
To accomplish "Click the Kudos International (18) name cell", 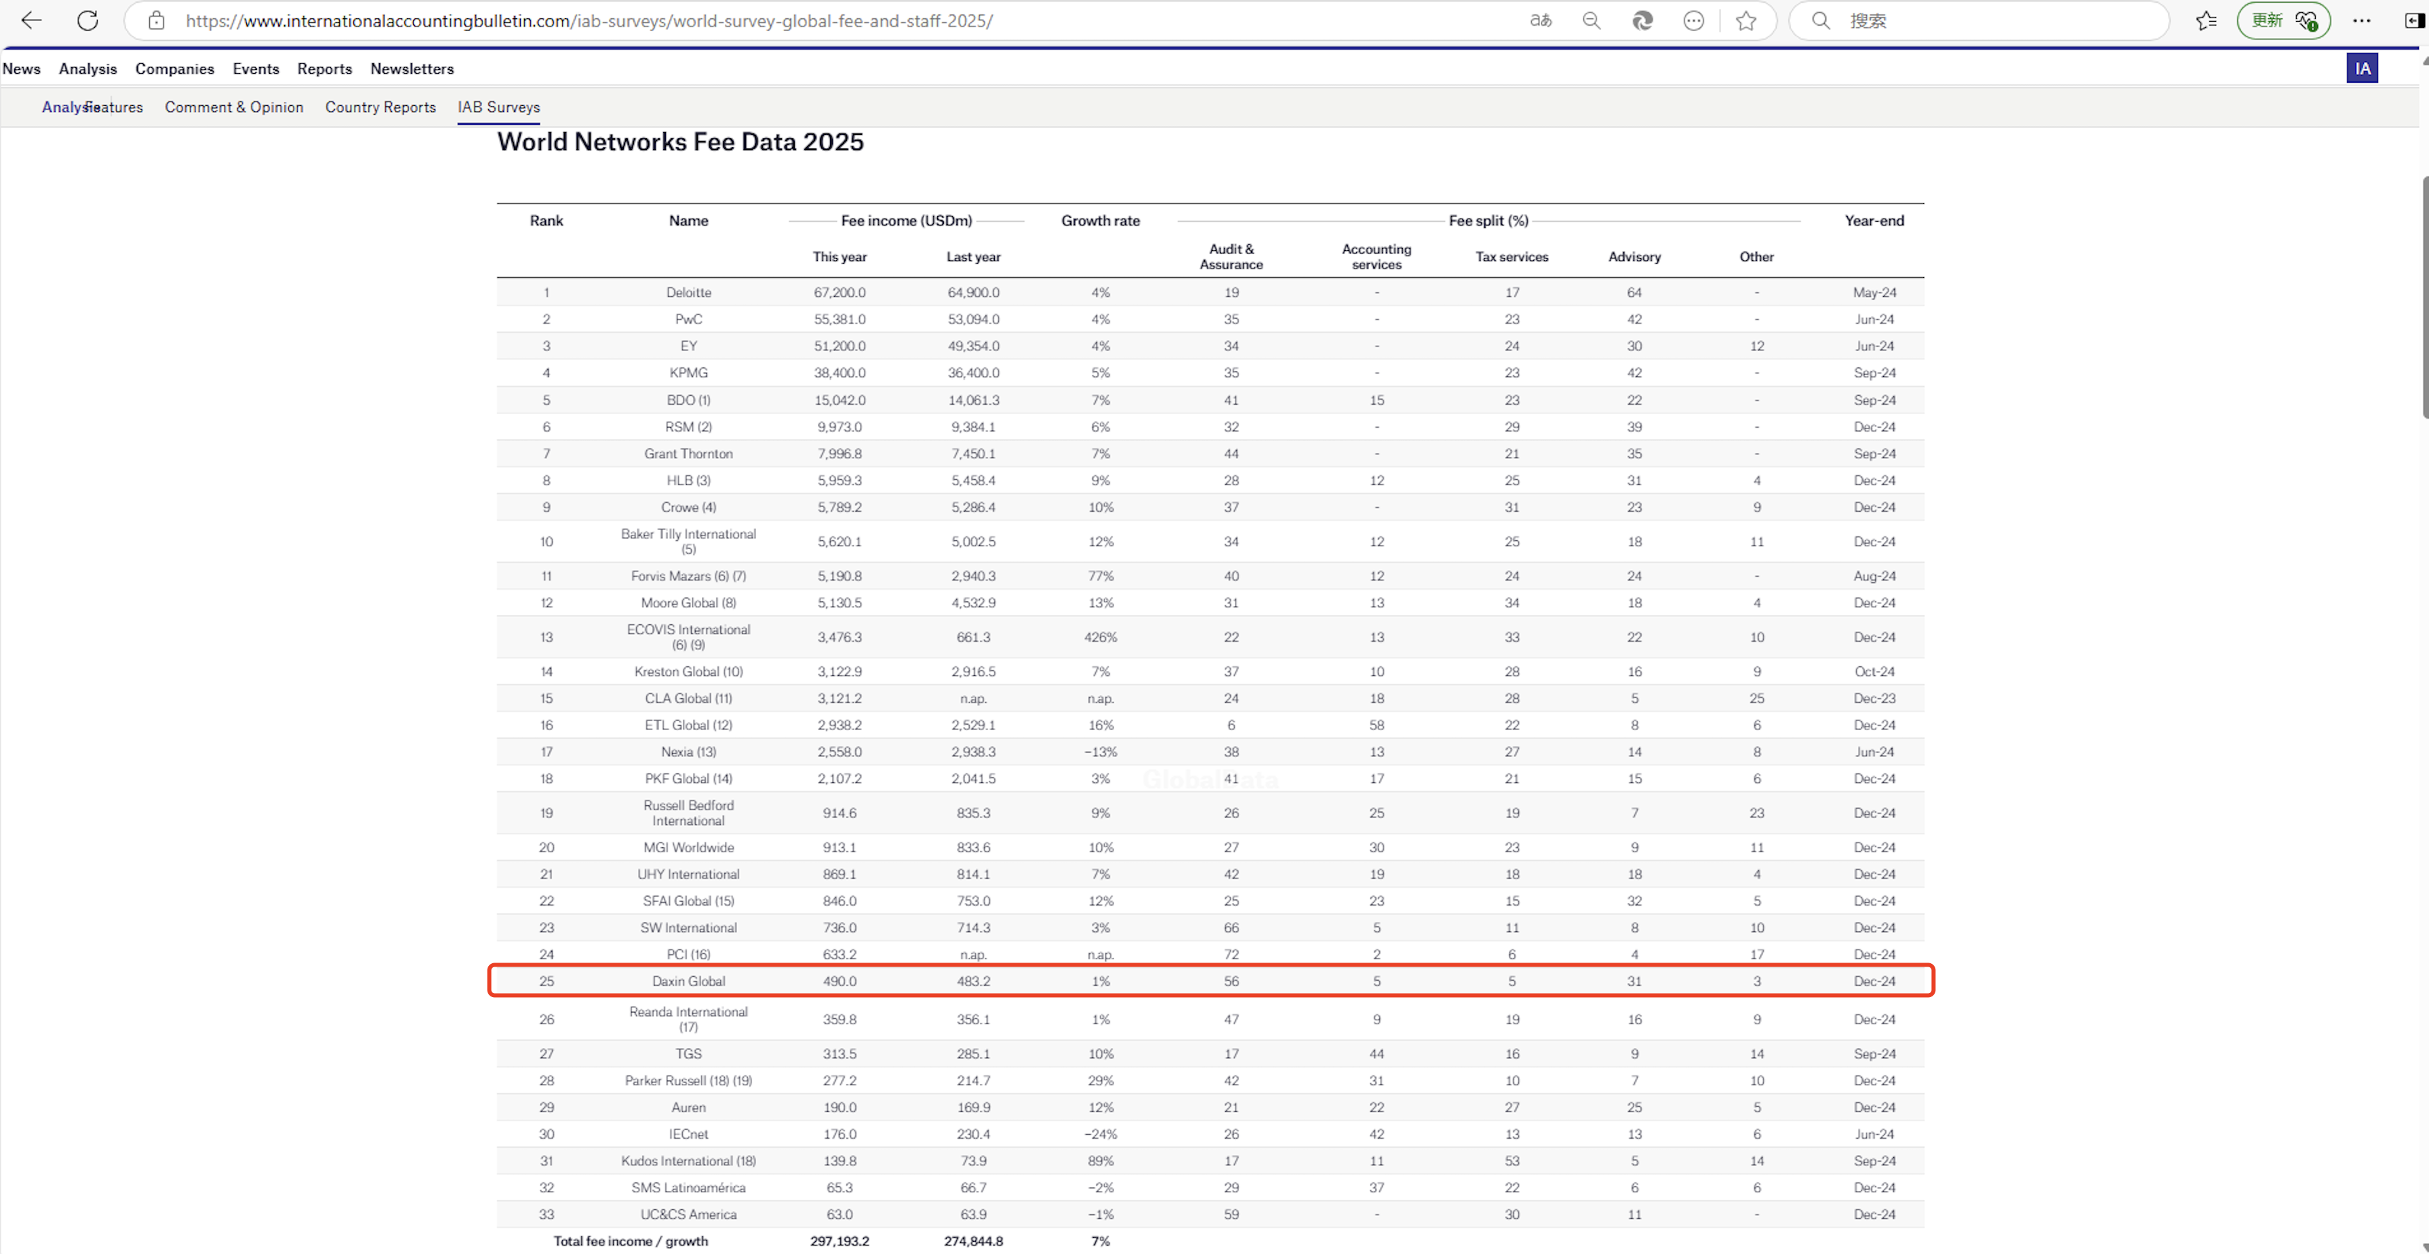I will click(688, 1162).
